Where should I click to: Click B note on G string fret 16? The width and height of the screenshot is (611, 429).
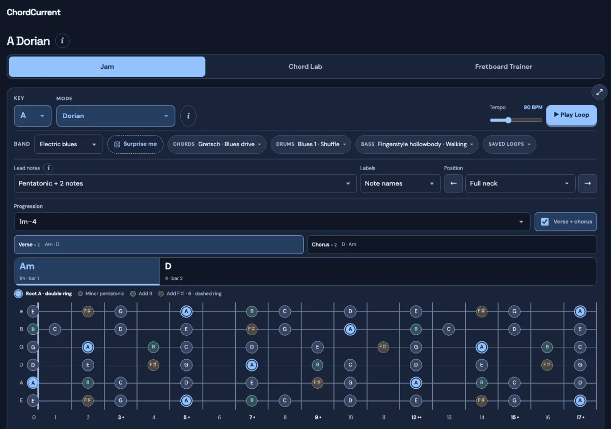(x=547, y=347)
